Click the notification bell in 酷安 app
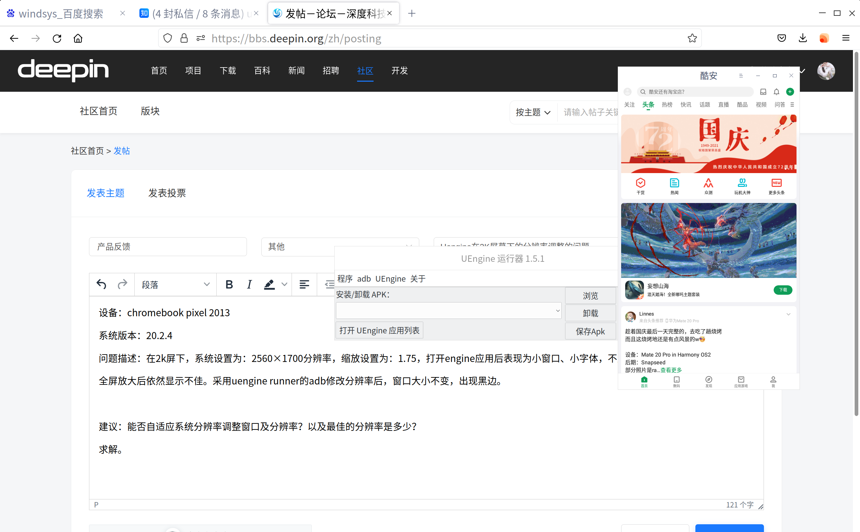The image size is (860, 532). [776, 92]
